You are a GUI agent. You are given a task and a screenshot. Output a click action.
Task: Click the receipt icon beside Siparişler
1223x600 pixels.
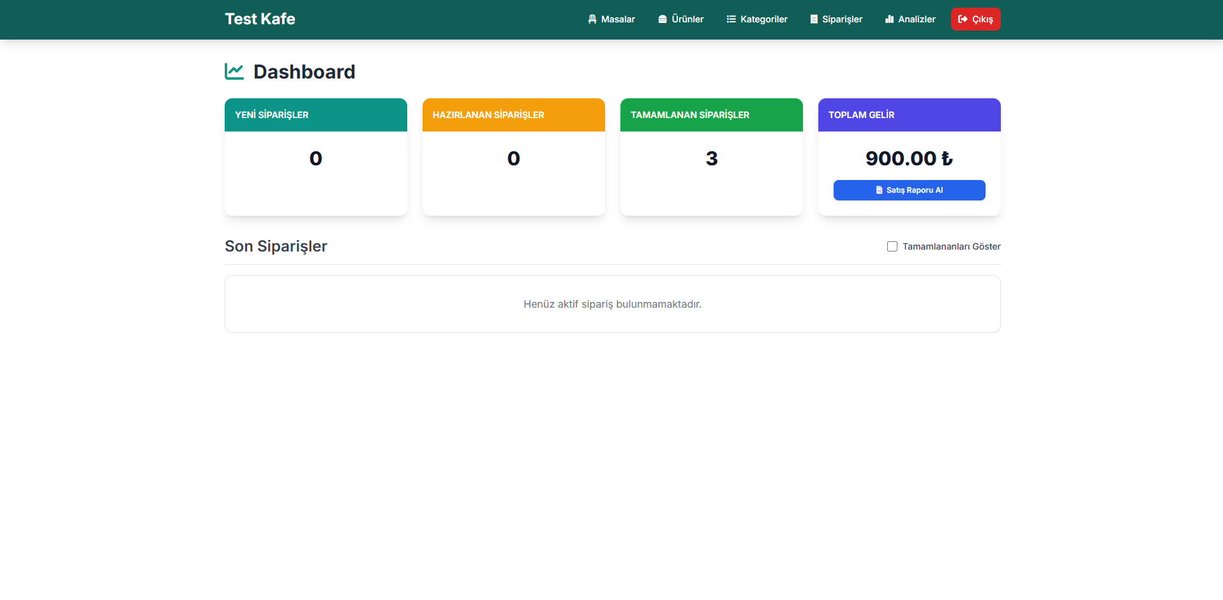pyautogui.click(x=814, y=19)
